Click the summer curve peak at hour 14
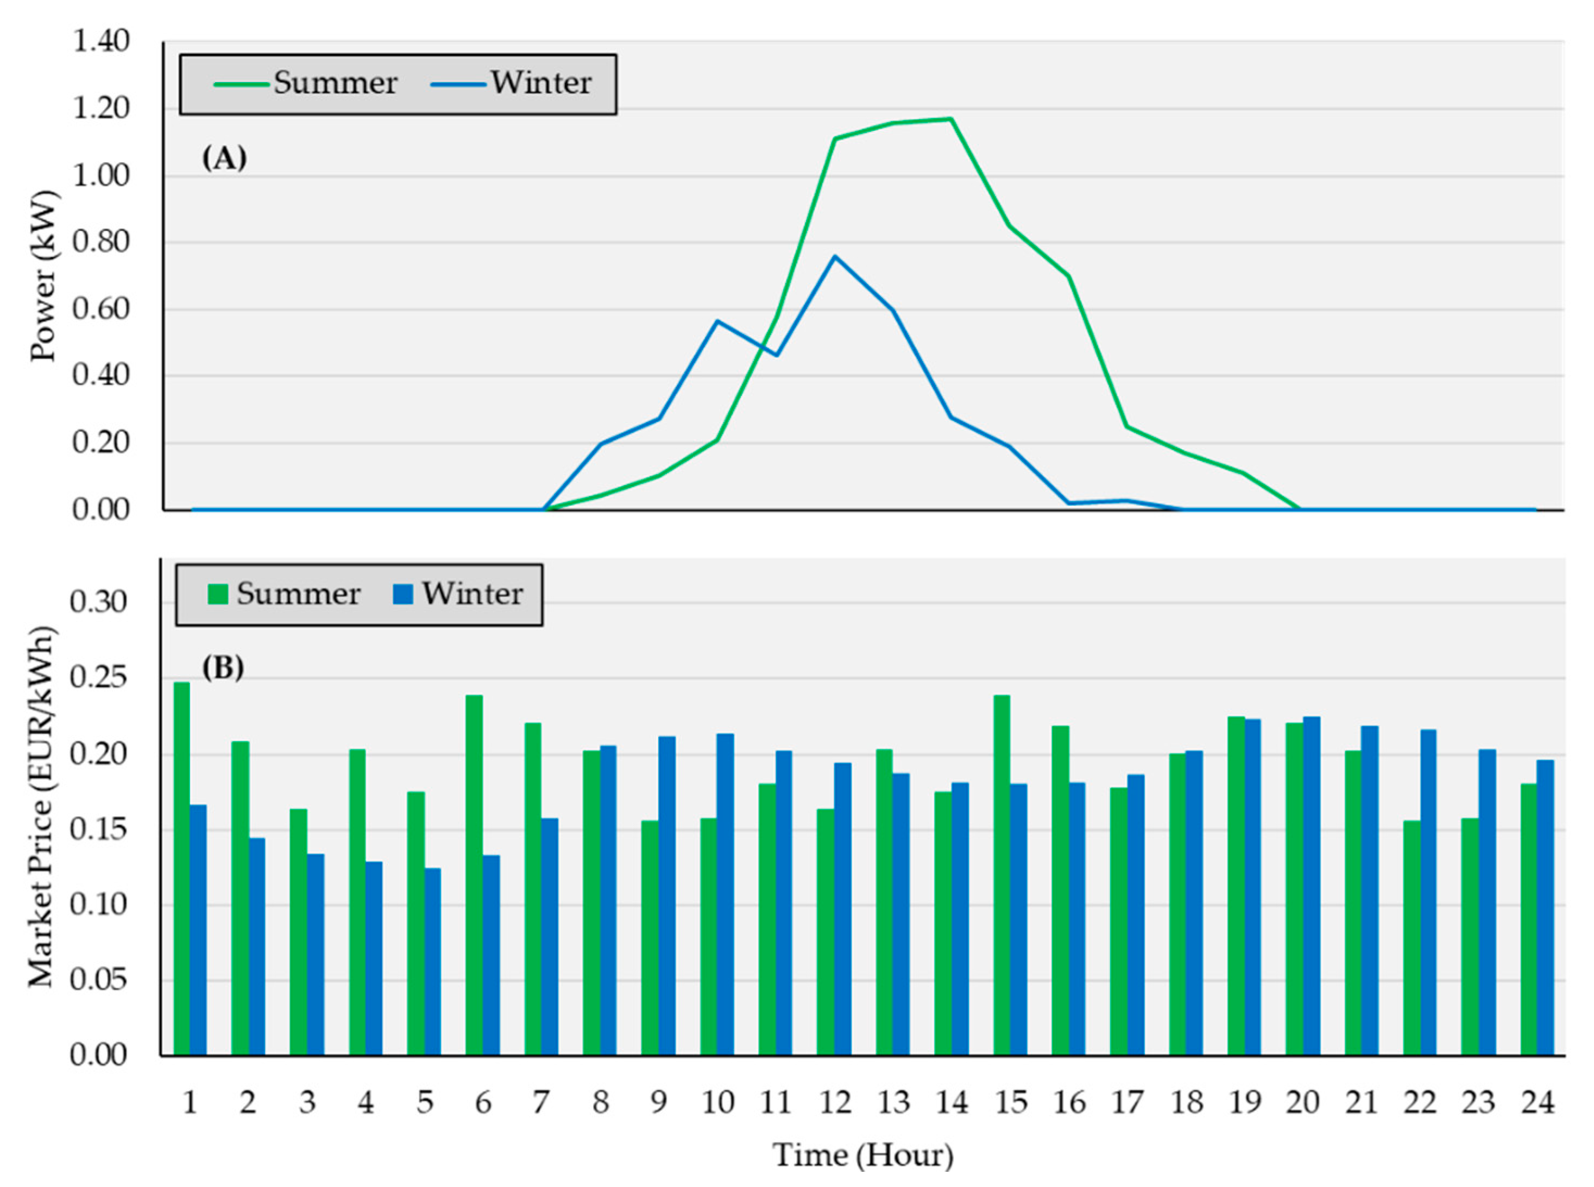Viewport: 1594px width, 1187px height. pyautogui.click(x=951, y=119)
